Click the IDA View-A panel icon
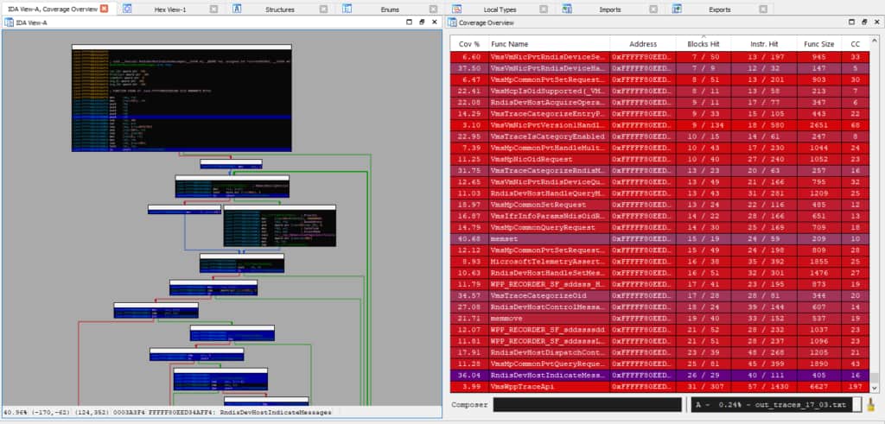885x424 pixels. coord(10,22)
